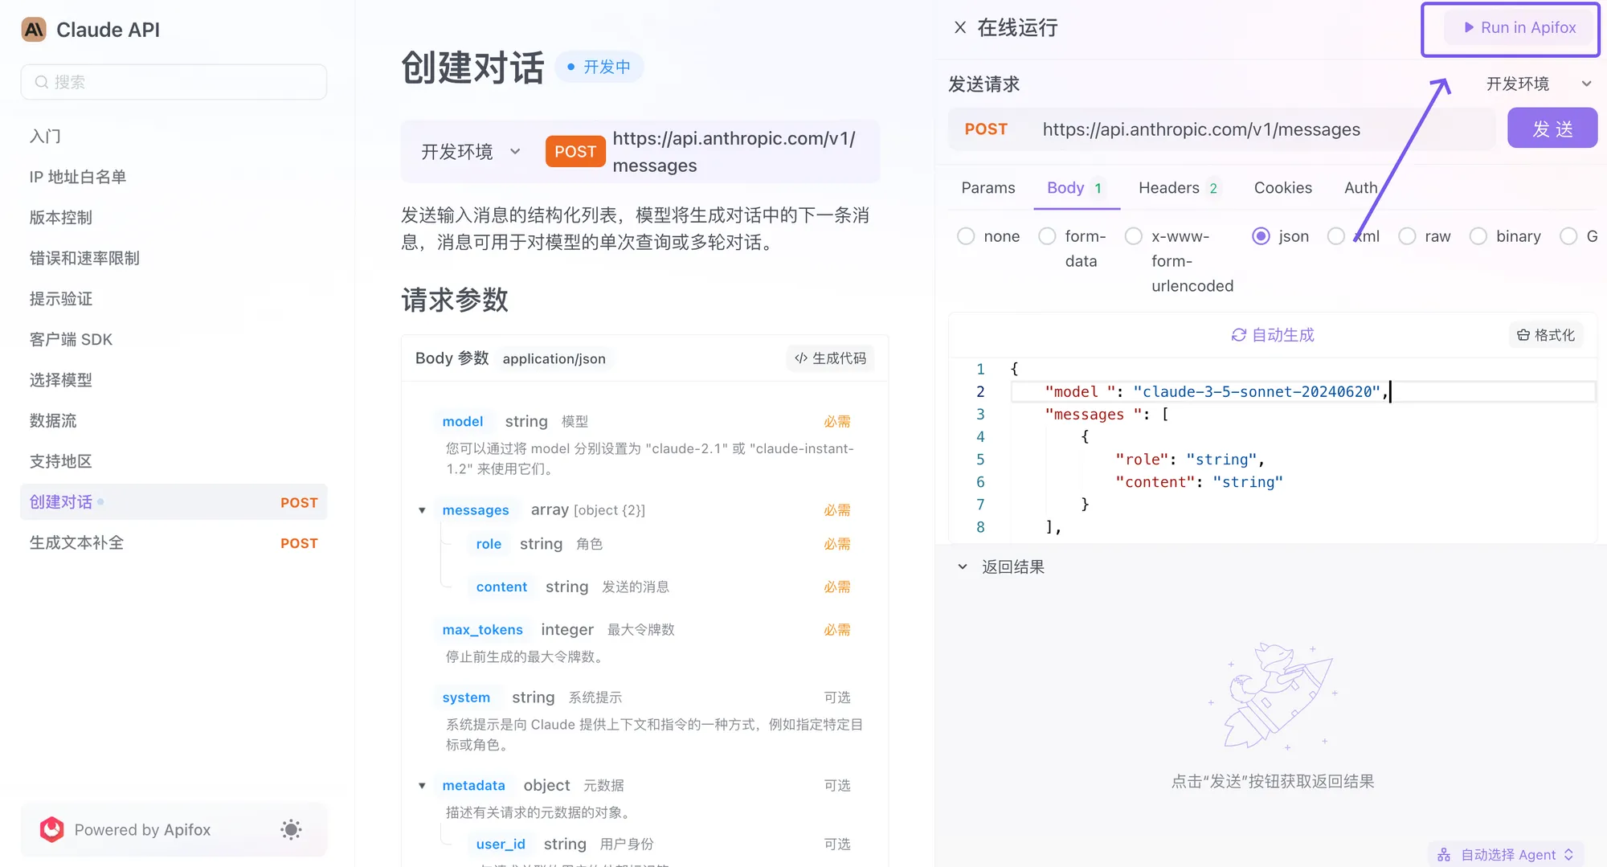1607x867 pixels.
Task: Click the model parameter name
Action: (463, 421)
